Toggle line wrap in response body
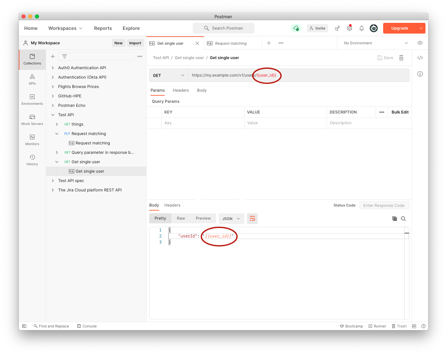This screenshot has width=447, height=355. (252, 219)
